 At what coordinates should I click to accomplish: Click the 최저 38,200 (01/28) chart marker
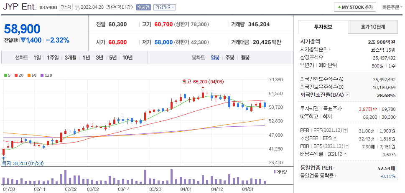point(23,163)
